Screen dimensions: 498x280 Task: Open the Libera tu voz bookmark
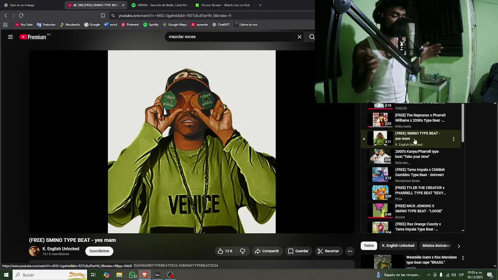pyautogui.click(x=245, y=24)
